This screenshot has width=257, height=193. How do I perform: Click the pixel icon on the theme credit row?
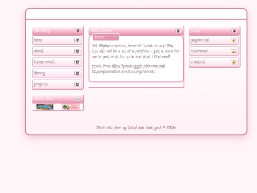77,62
